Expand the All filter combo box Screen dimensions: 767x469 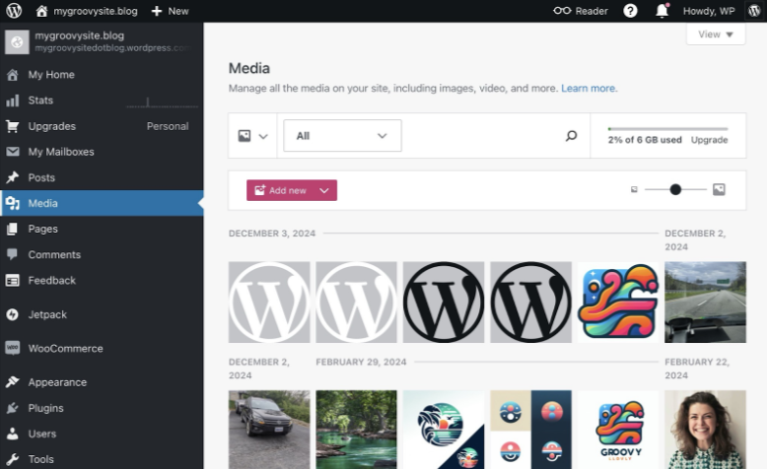tap(342, 135)
